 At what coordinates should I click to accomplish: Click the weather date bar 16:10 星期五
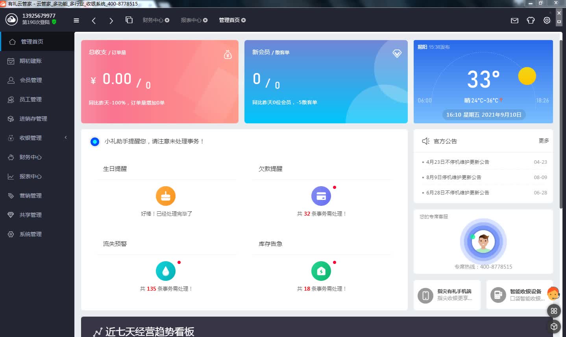484,115
